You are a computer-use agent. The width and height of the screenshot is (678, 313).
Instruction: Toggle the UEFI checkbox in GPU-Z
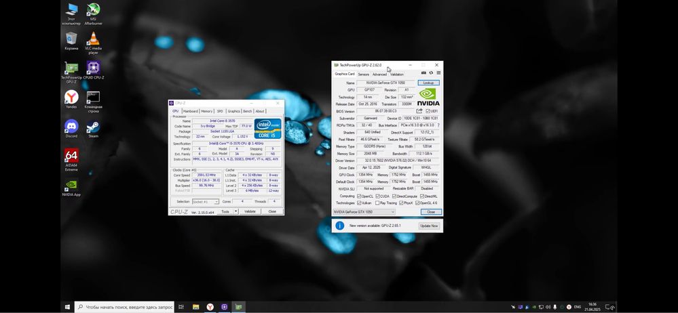(428, 111)
